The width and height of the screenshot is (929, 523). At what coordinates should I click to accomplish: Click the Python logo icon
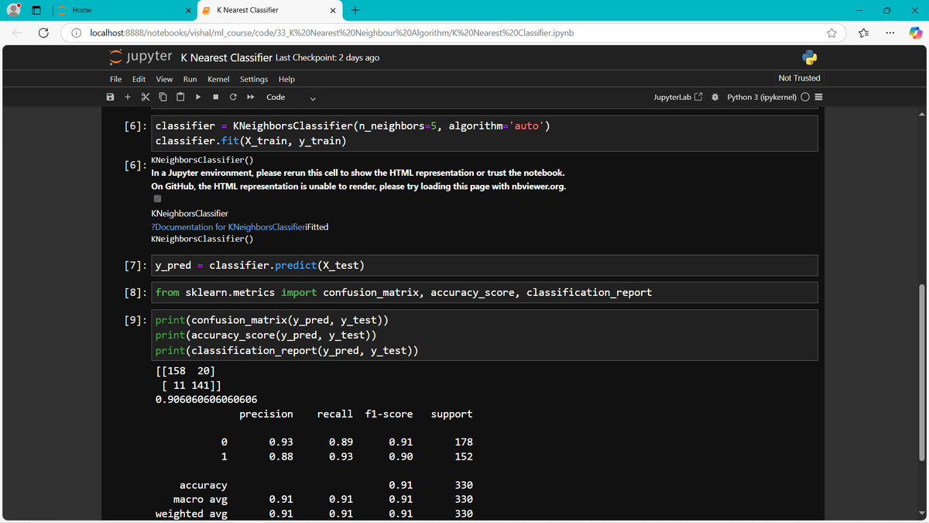point(810,57)
